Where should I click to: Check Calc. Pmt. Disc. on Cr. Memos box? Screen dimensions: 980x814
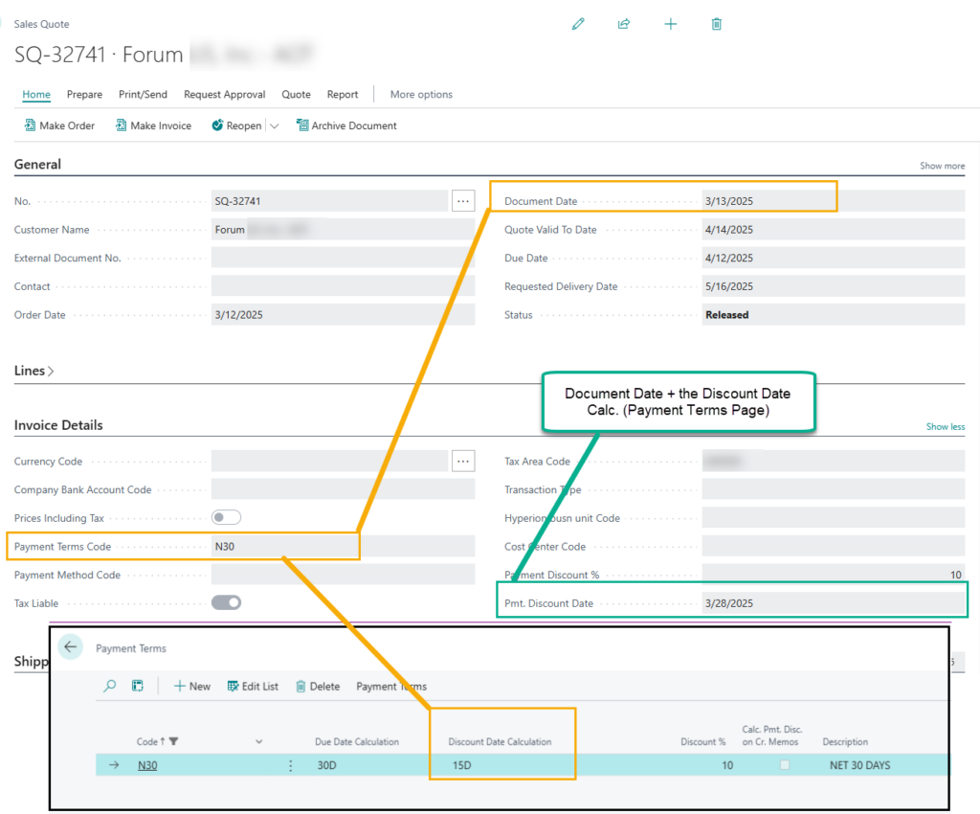(x=785, y=764)
